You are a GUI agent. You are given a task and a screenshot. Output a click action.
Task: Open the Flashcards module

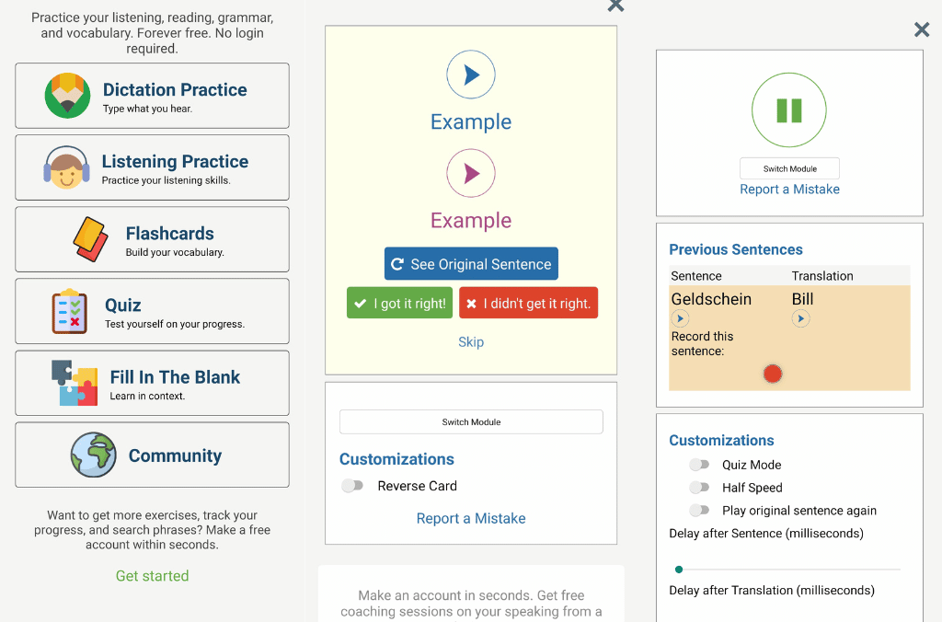tap(153, 239)
